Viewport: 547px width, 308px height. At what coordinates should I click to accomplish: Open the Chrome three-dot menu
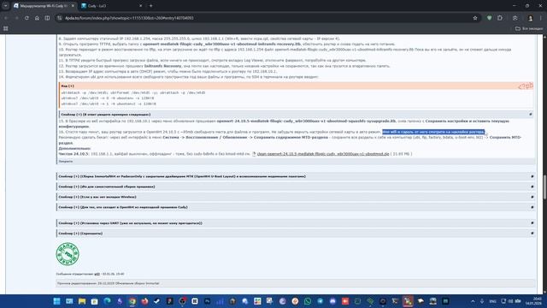click(x=541, y=18)
